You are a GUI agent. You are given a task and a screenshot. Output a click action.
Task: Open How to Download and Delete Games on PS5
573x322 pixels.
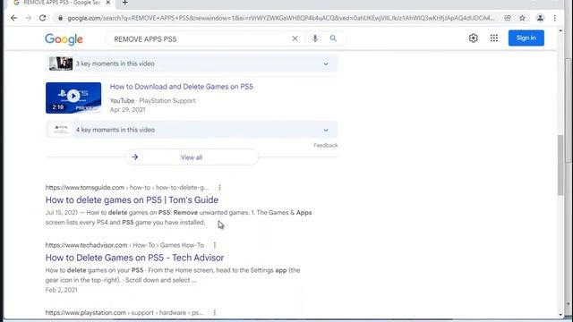point(181,87)
